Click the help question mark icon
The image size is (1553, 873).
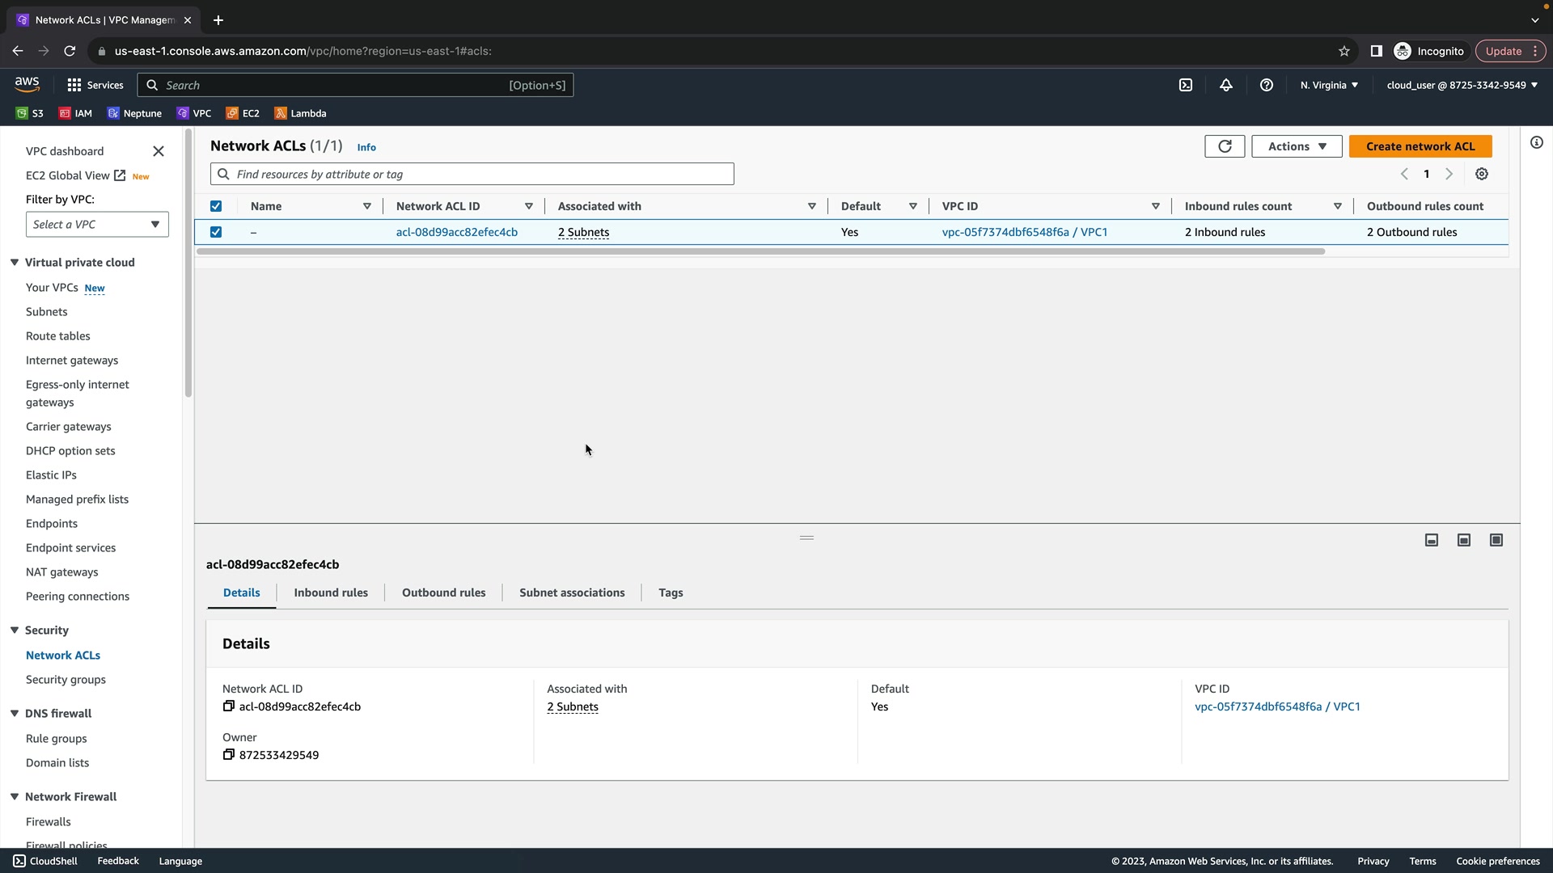(x=1267, y=85)
